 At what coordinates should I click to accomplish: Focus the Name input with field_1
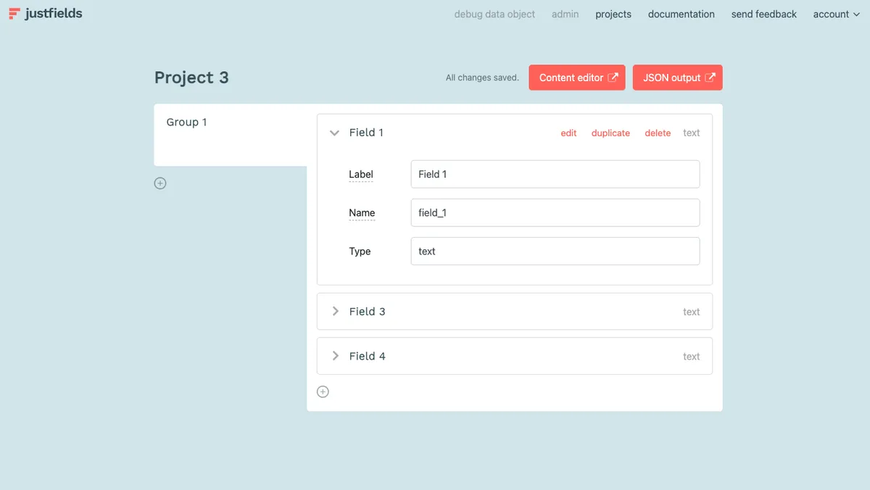(x=555, y=212)
